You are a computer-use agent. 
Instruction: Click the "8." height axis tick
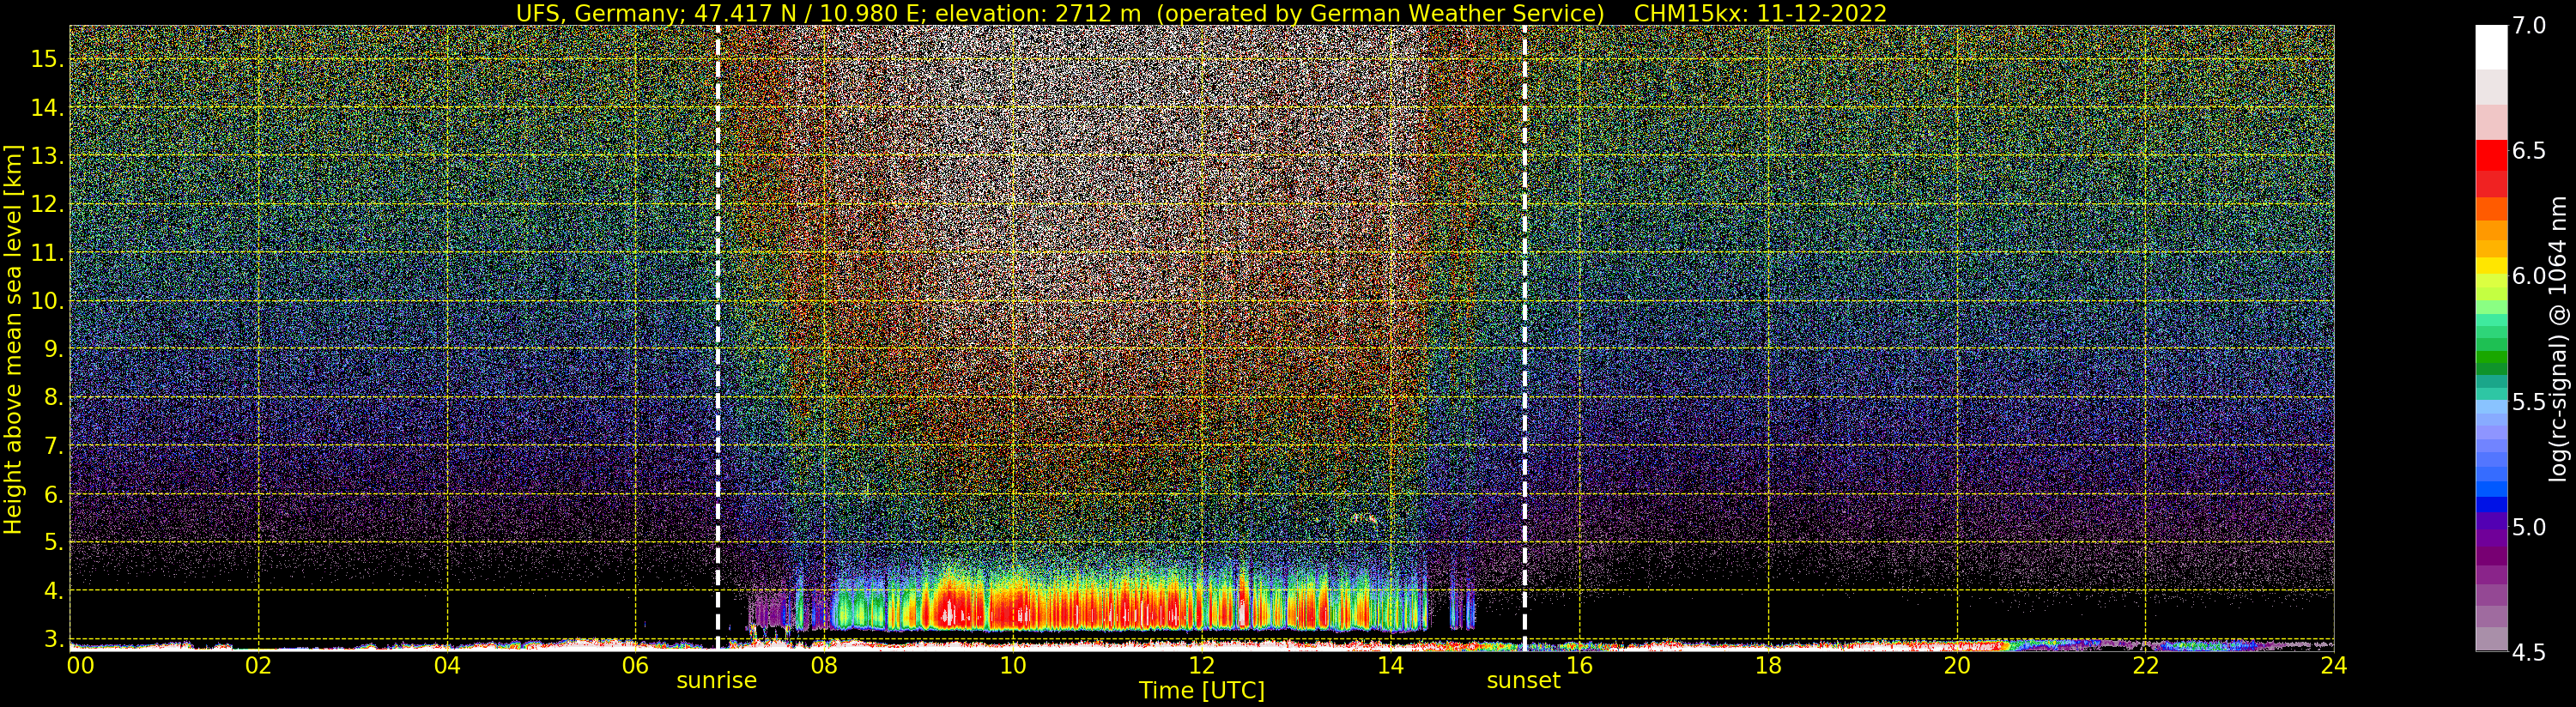pyautogui.click(x=53, y=397)
